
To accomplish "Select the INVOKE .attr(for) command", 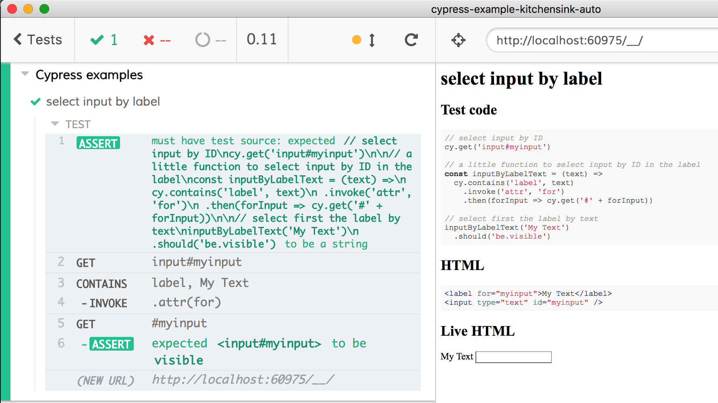I will (x=233, y=303).
